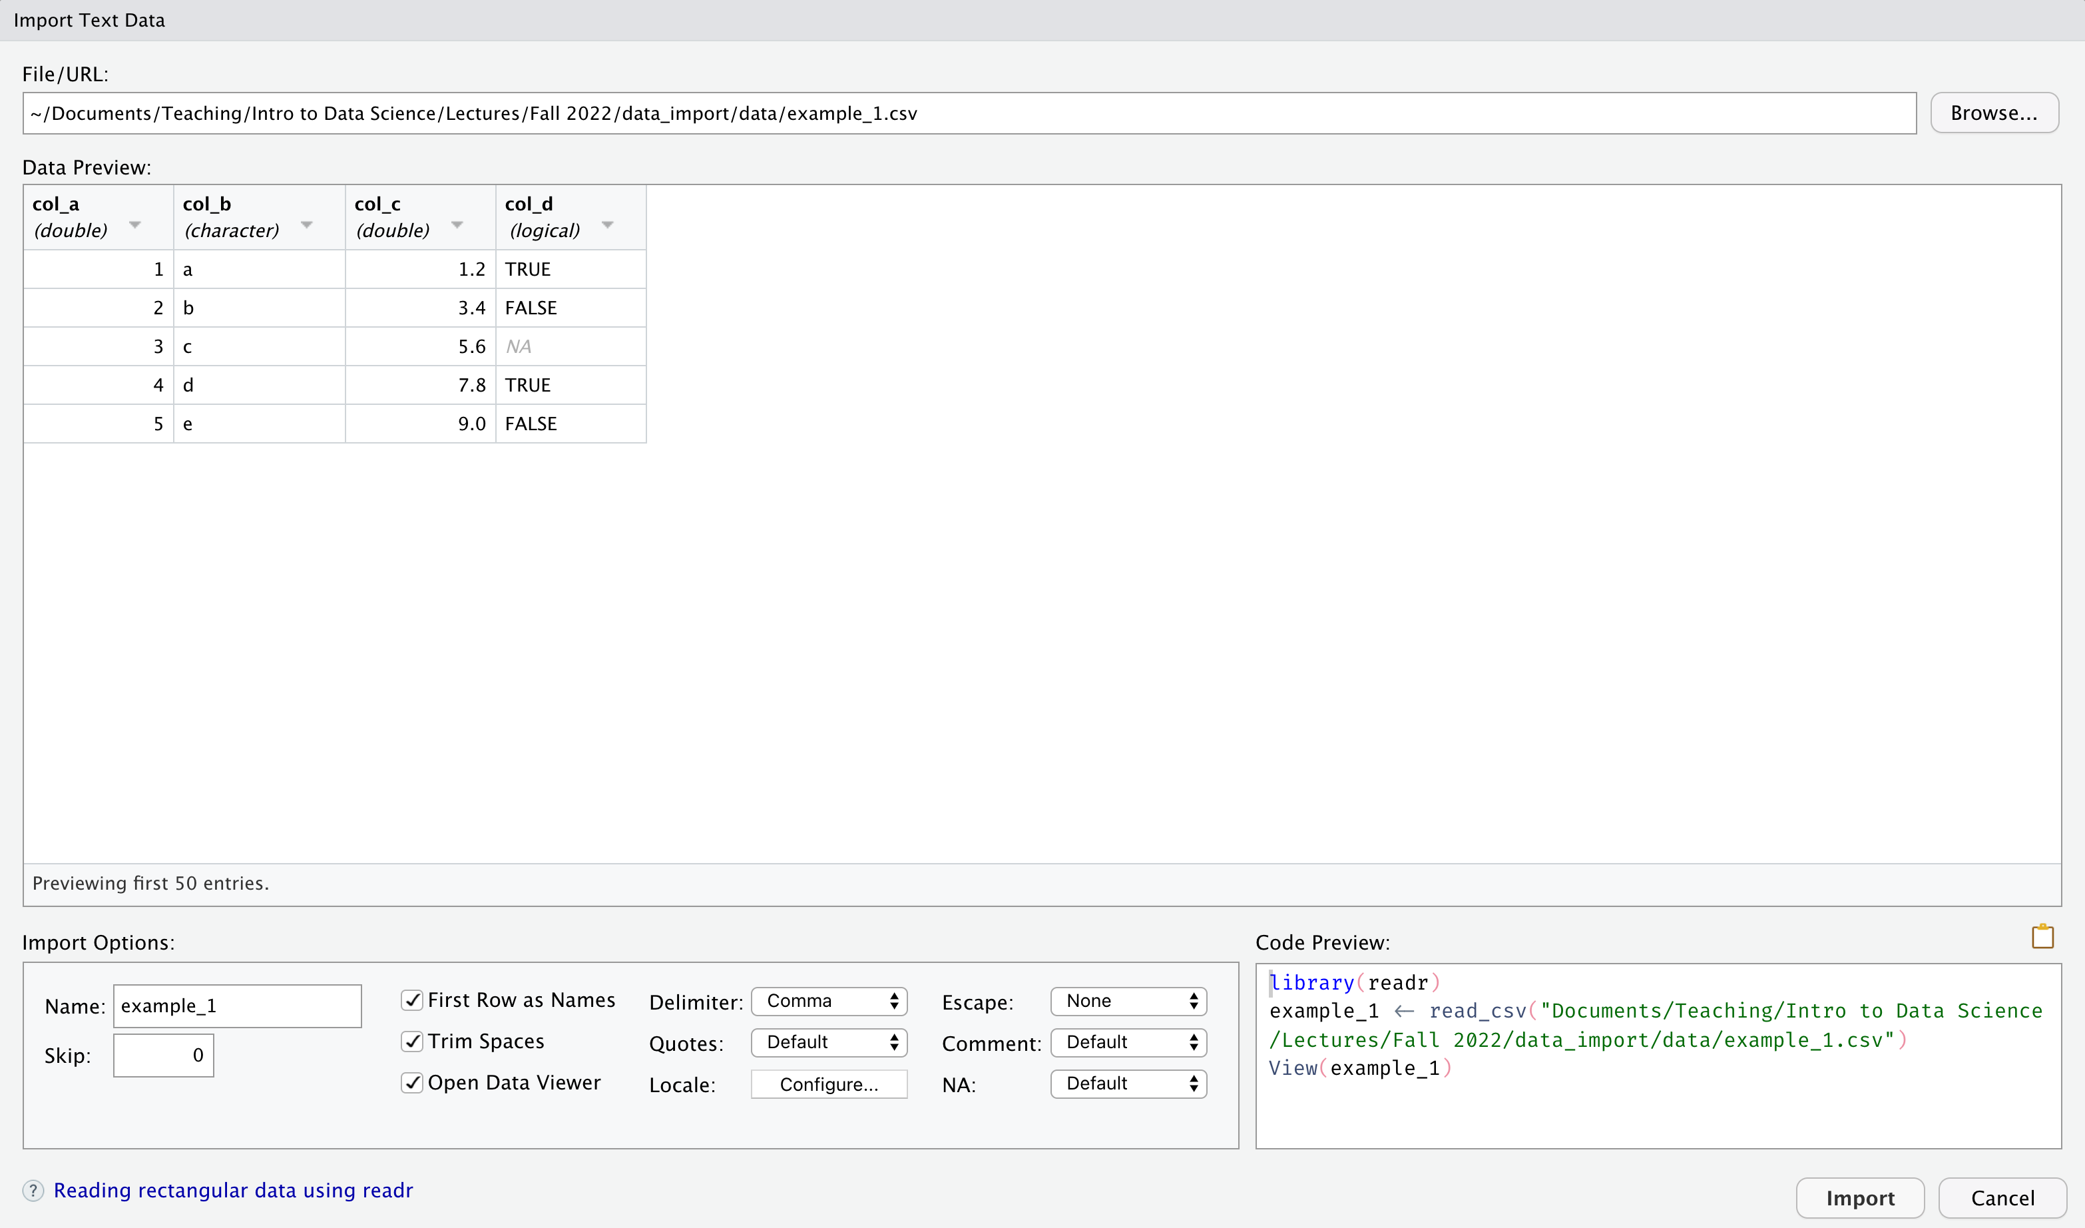Click the Import button
2085x1228 pixels.
click(1861, 1197)
